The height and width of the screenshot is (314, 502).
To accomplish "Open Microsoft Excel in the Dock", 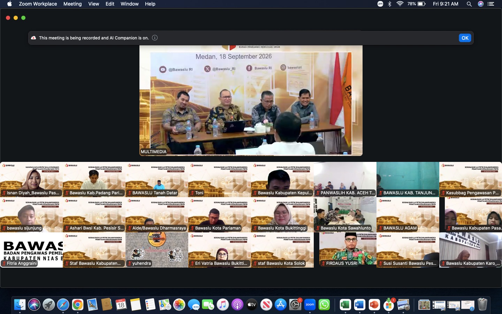I will point(345,305).
